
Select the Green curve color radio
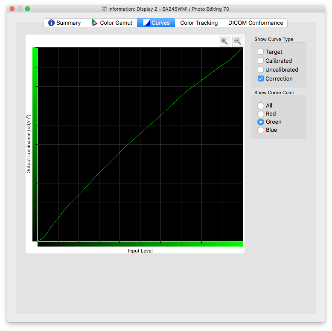point(261,122)
